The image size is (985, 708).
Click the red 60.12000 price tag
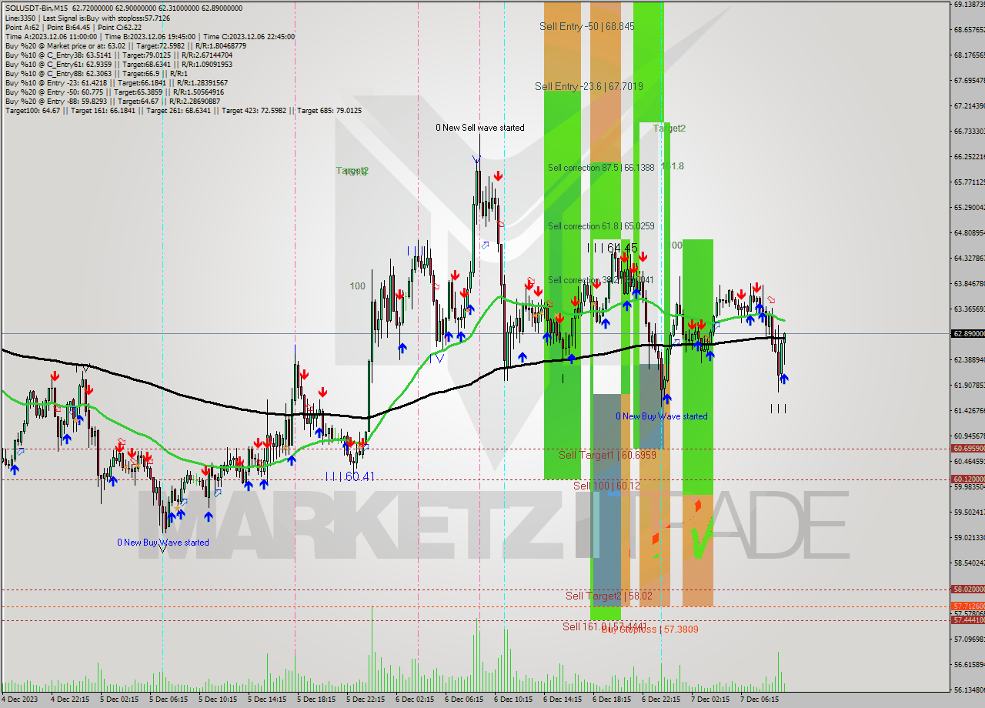click(968, 479)
